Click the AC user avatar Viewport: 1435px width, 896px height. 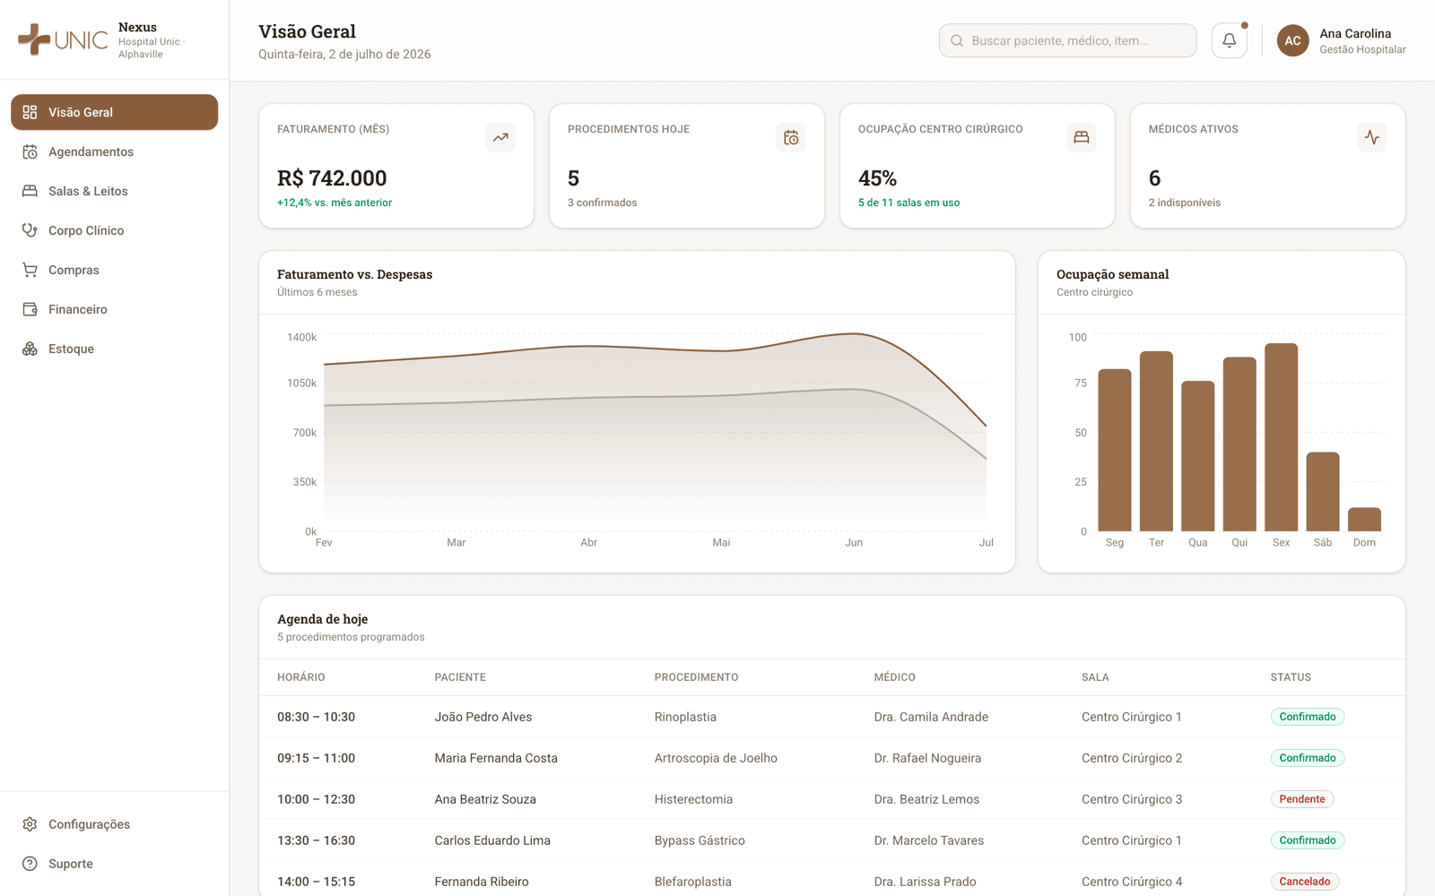click(1292, 40)
